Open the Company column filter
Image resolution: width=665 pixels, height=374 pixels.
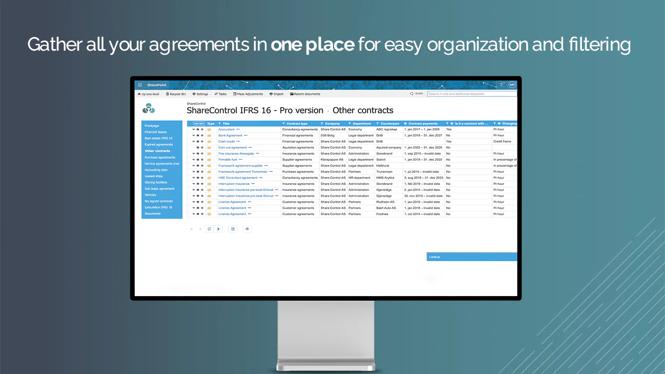pyautogui.click(x=321, y=124)
